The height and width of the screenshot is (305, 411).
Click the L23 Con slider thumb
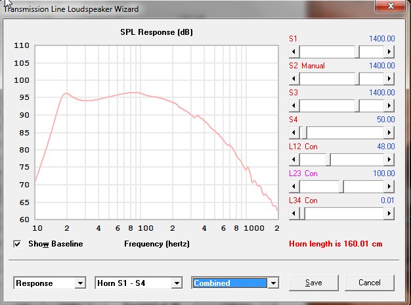(x=341, y=187)
